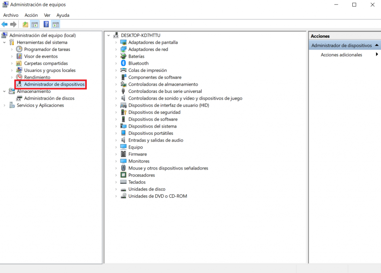Open the Acción menu
Screen dimensions: 381x273
[x=31, y=15]
